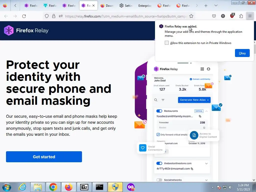
Task: Click the Access to Digital Content card
Action: coord(203,135)
